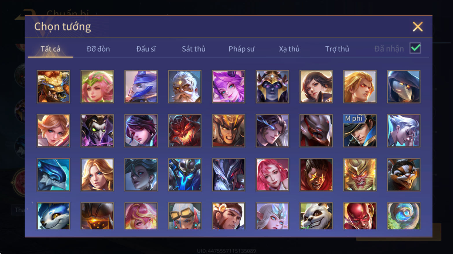Pick the panda hero portrait
This screenshot has width=453, height=254.
click(316, 216)
